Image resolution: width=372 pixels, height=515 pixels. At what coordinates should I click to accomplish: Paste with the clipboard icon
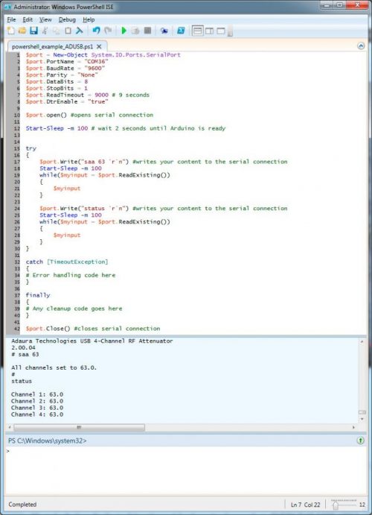(68, 31)
